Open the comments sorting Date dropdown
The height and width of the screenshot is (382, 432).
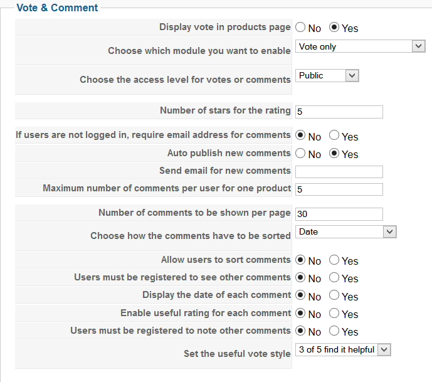point(345,232)
